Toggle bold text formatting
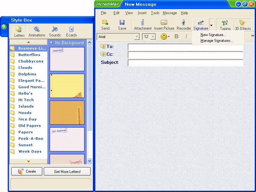The width and height of the screenshot is (256, 192). 176,36
